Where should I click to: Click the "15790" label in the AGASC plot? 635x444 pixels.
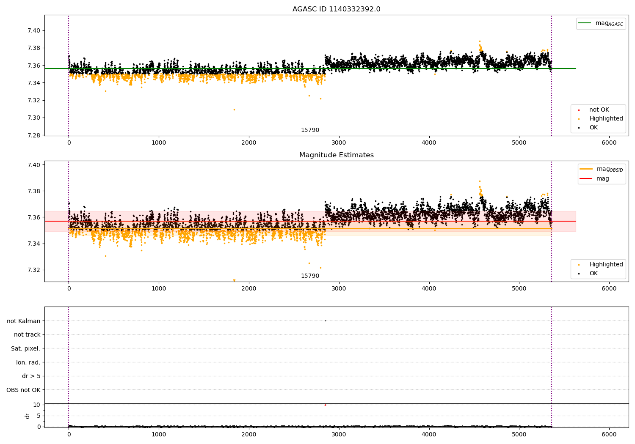[x=310, y=130]
